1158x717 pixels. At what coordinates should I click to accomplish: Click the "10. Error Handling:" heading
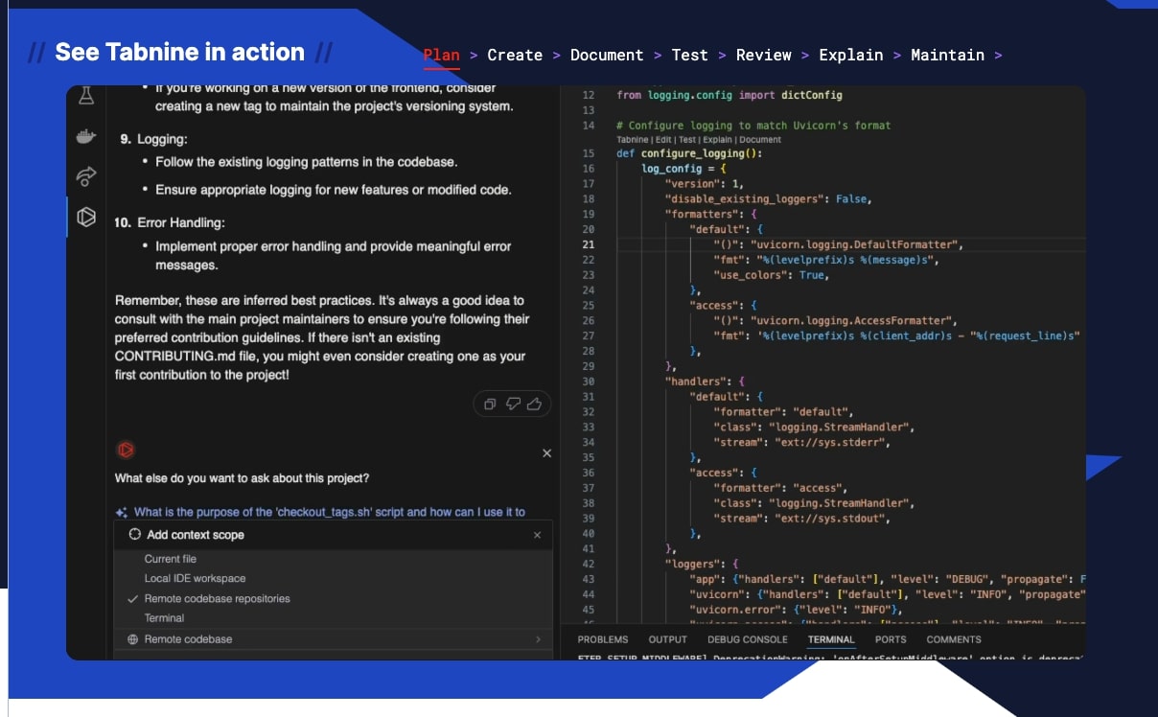coord(170,222)
